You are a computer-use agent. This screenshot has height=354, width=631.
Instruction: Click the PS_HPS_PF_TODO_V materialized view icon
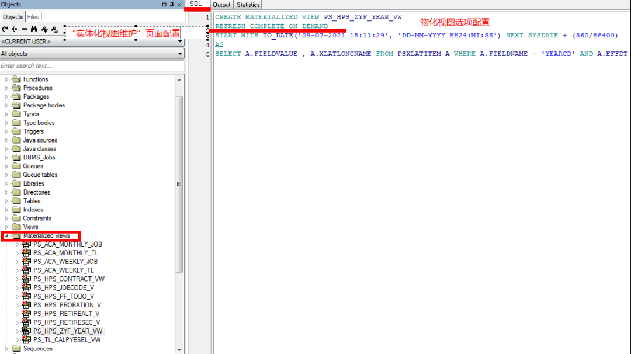coord(26,296)
